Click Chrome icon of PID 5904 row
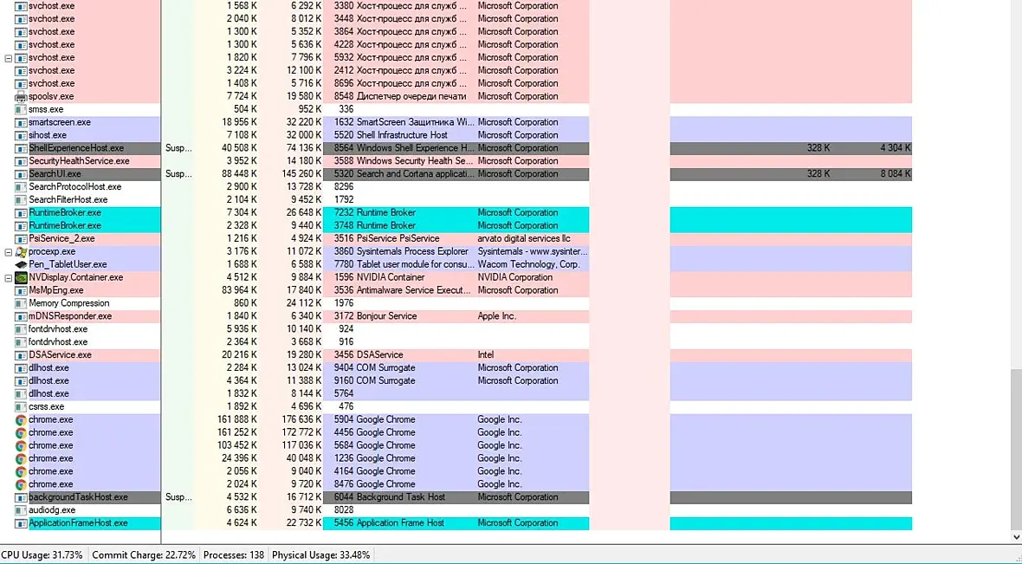The width and height of the screenshot is (1022, 564). pos(21,420)
